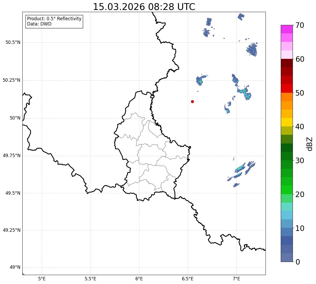
Task: Click the elongated radar echo near 49.65°N 7°E
Action: (x=240, y=168)
